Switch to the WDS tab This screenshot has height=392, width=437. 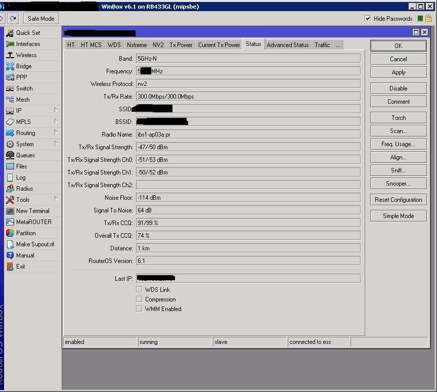(114, 45)
